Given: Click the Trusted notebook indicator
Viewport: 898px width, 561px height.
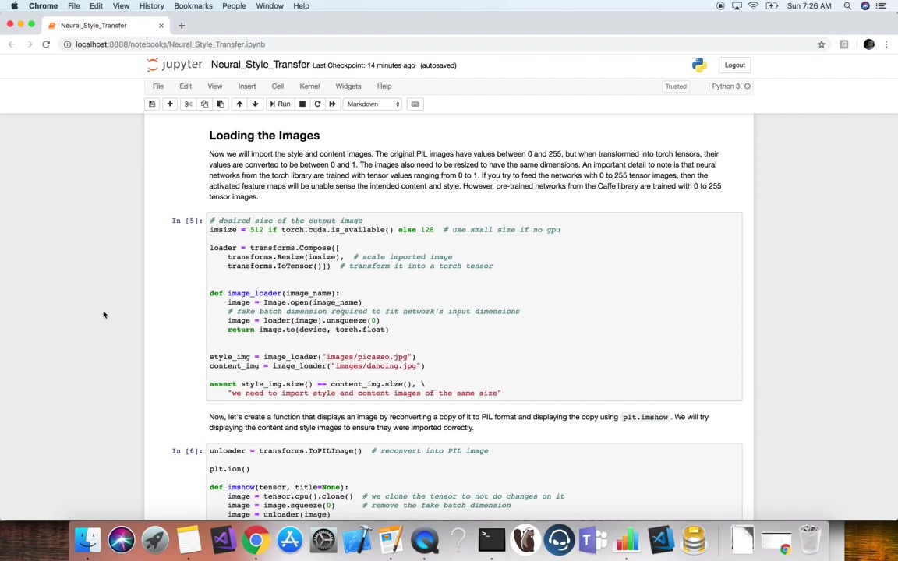Looking at the screenshot, I should [x=676, y=86].
